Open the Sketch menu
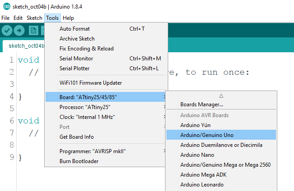The image size is (294, 191). 34,18
